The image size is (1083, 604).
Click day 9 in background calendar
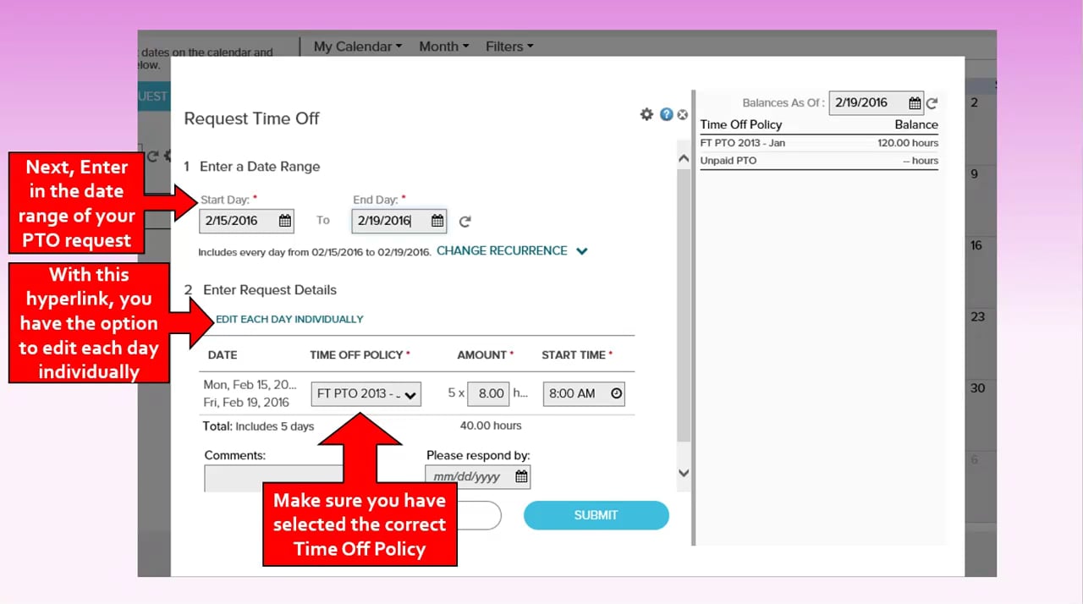click(975, 173)
